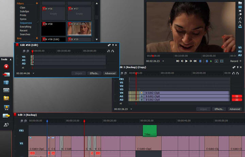This screenshot has height=157, width=245.
Task: Expand Filters with the orange plus icon
Action: coord(37,3)
